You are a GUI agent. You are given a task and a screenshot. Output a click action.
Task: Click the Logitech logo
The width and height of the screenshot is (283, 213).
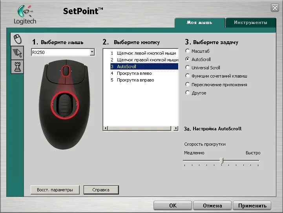[25, 15]
